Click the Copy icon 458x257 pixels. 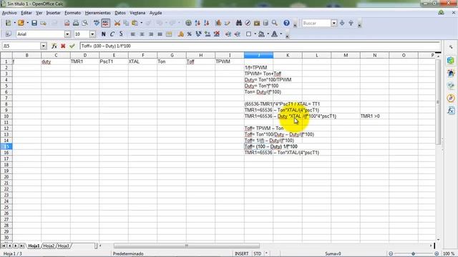point(126,23)
